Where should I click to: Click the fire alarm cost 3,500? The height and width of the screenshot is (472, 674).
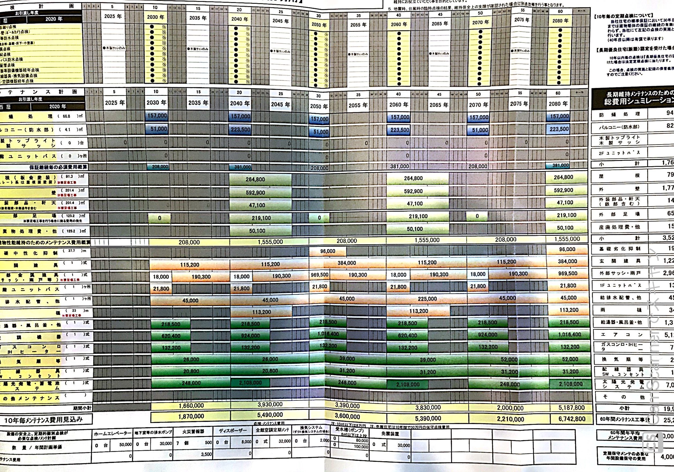(206, 454)
